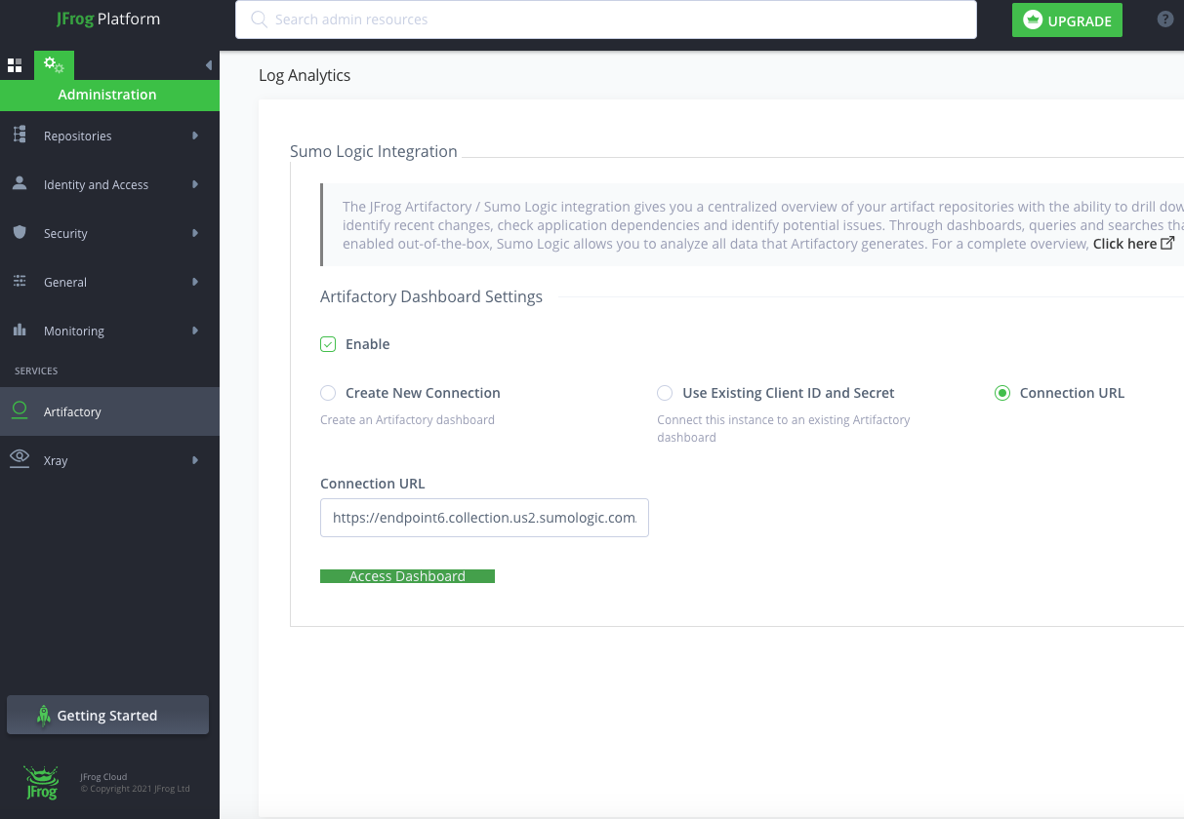
Task: Open the apps grid icon top-left
Action: pos(16,64)
